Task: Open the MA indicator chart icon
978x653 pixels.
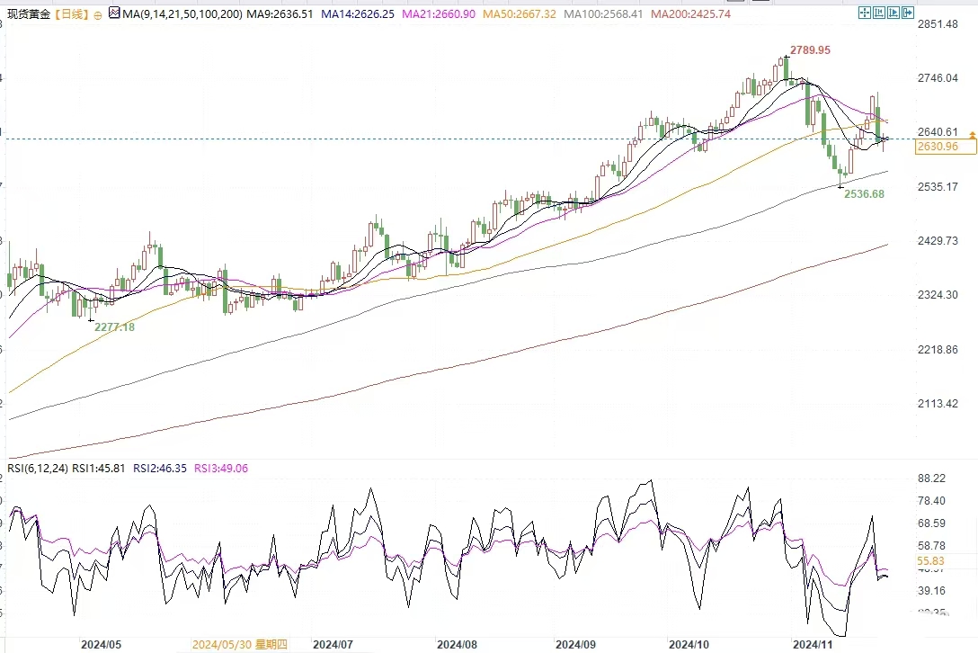Action: coord(114,13)
